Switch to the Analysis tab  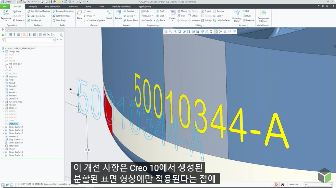click(x=33, y=6)
